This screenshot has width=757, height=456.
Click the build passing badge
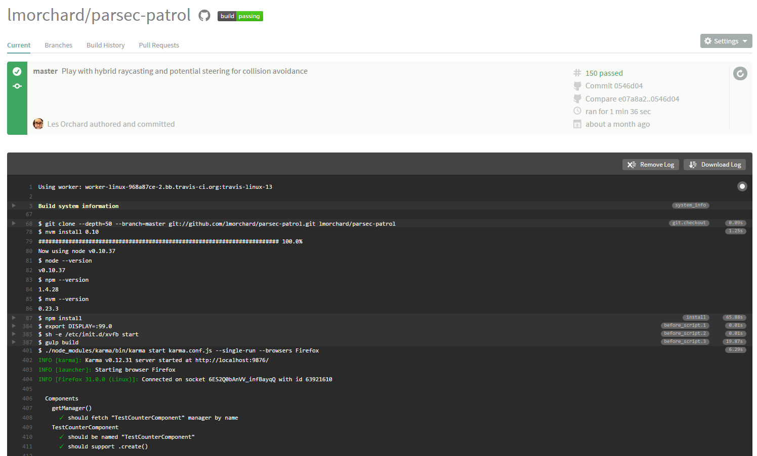pyautogui.click(x=240, y=16)
